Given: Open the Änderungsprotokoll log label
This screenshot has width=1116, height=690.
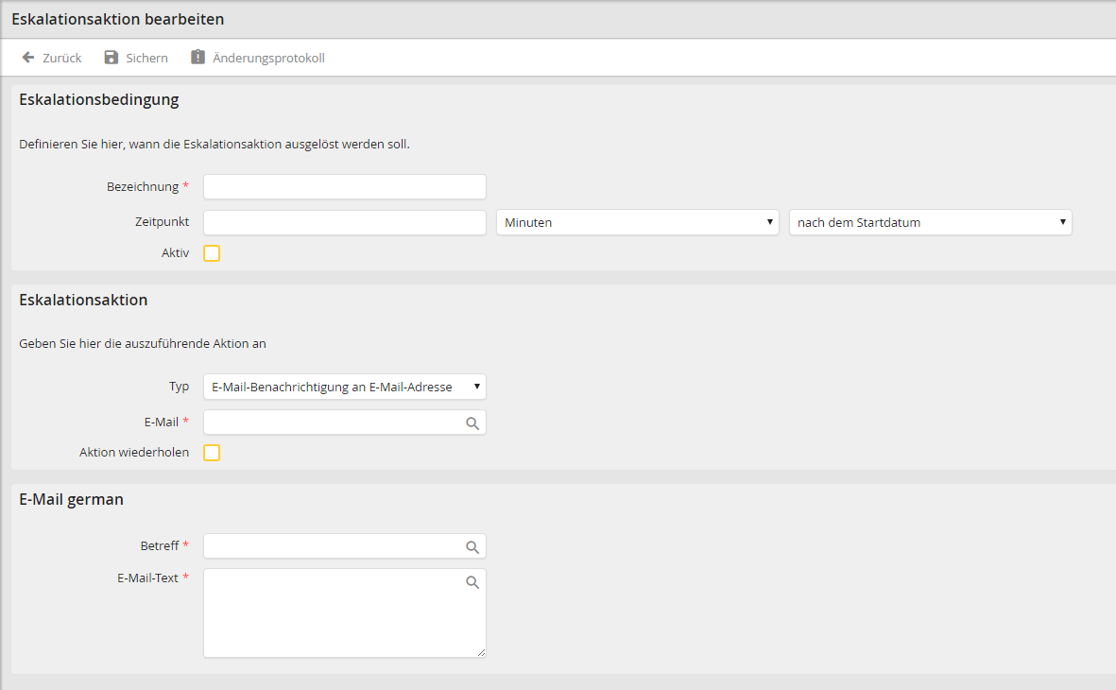Looking at the screenshot, I should pos(268,59).
